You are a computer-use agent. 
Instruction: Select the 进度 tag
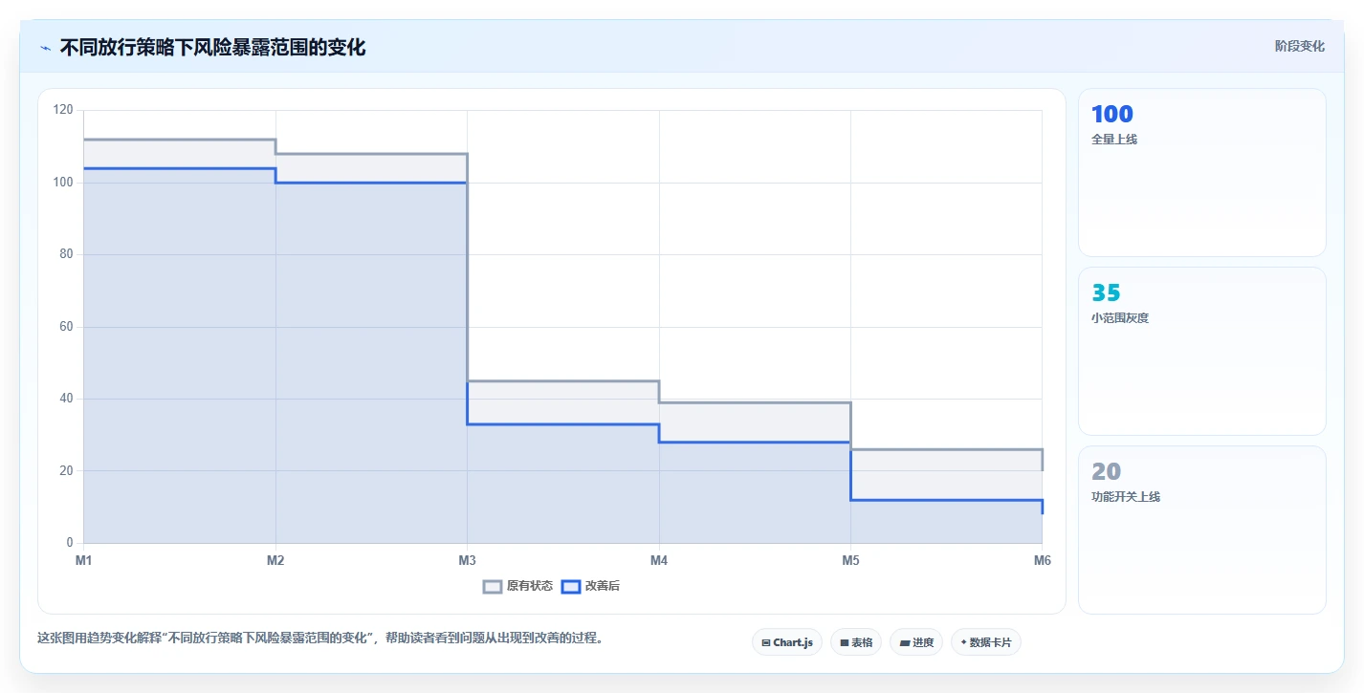916,642
